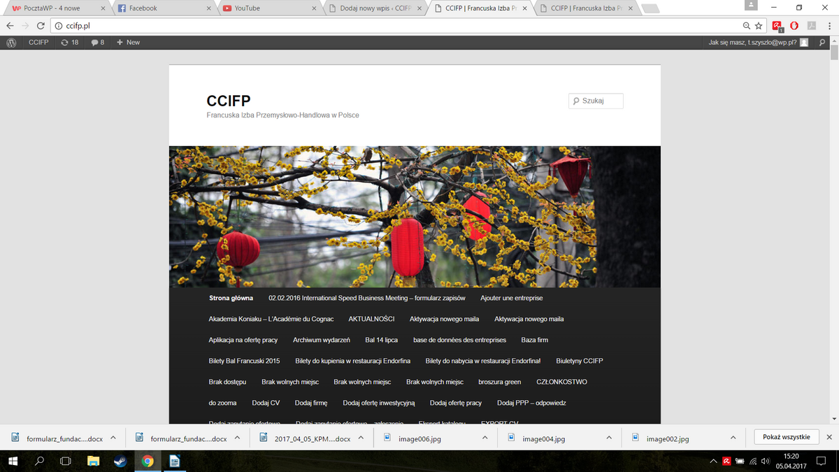Open the comments bubble showing 8

click(x=98, y=43)
